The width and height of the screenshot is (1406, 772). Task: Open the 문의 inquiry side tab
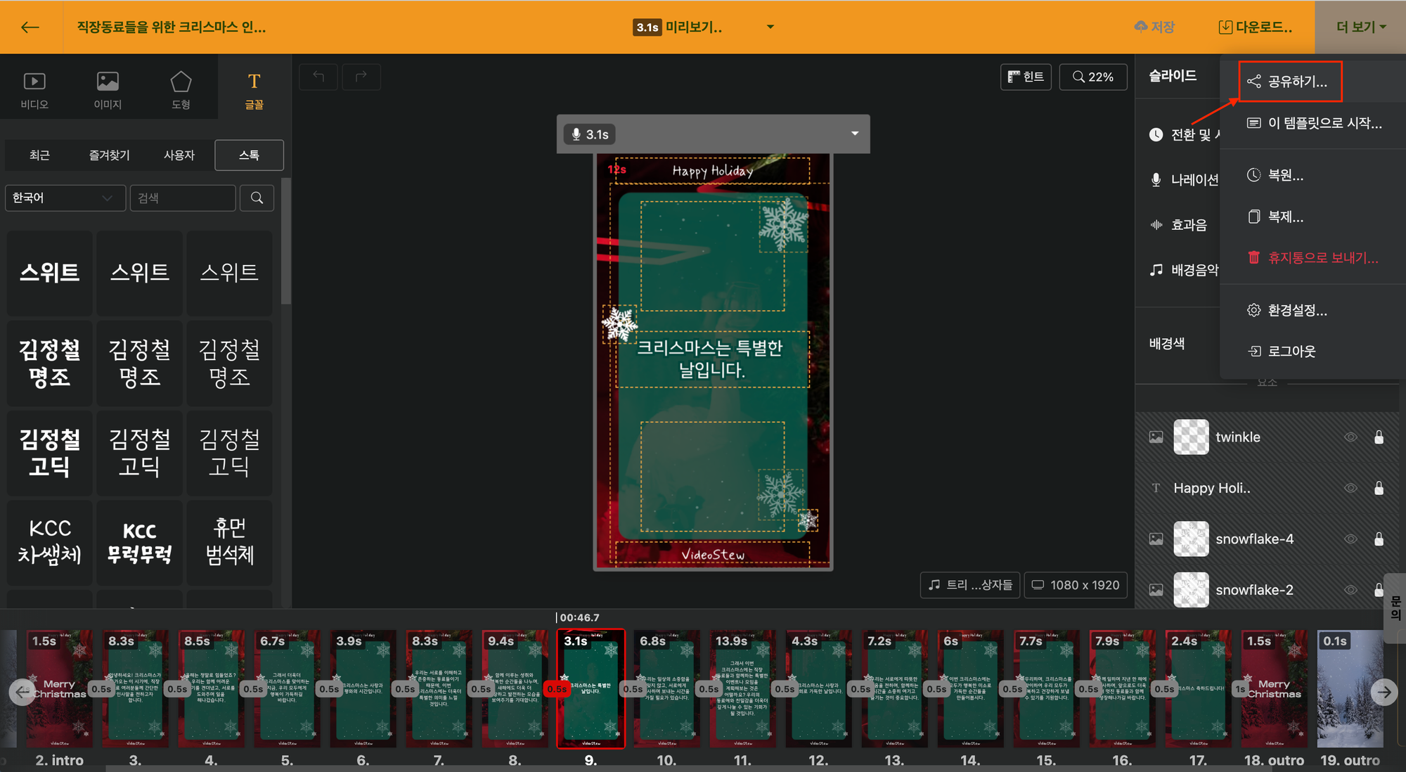pos(1395,608)
